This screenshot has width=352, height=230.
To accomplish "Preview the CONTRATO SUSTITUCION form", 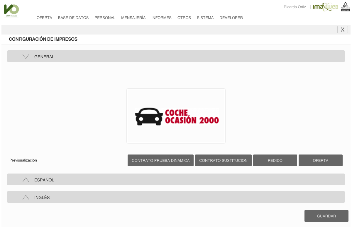I will pyautogui.click(x=223, y=160).
